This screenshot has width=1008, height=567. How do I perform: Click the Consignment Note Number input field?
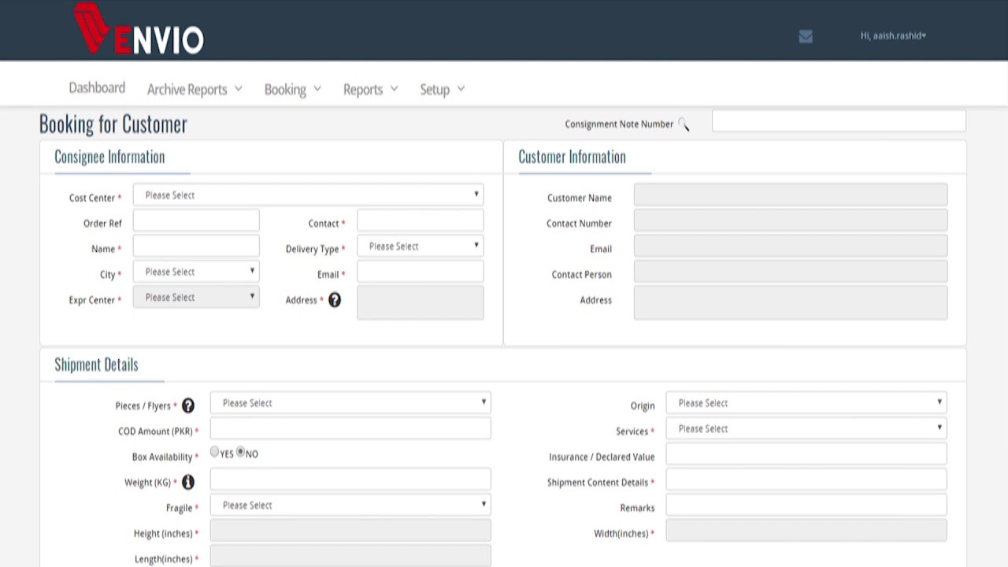[x=839, y=121]
